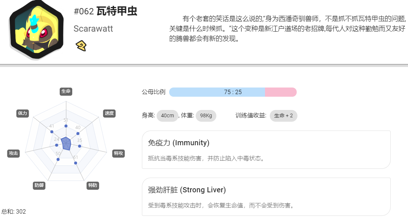408x221 pixels.
Task: Open the 强劲肝脏 (Strong Liver) trait card
Action: point(266,197)
